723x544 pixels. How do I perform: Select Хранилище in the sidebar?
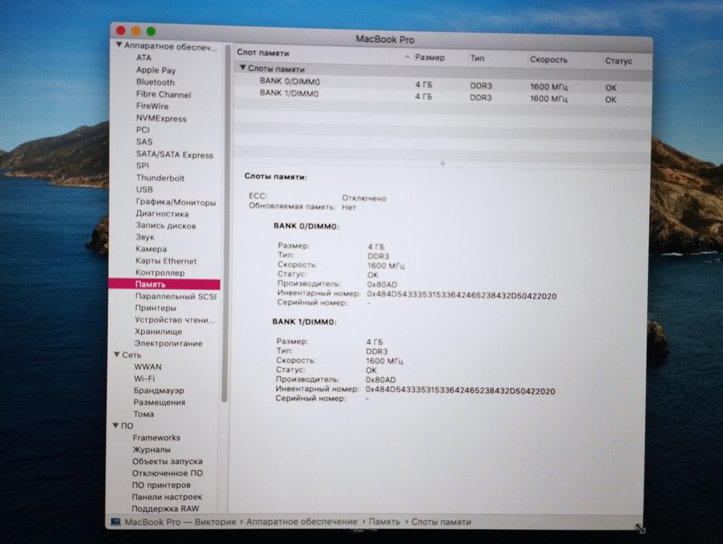(158, 332)
